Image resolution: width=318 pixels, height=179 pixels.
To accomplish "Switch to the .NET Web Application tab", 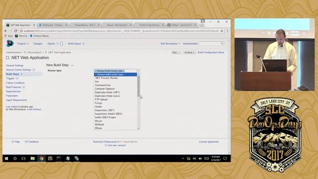I will (x=20, y=25).
